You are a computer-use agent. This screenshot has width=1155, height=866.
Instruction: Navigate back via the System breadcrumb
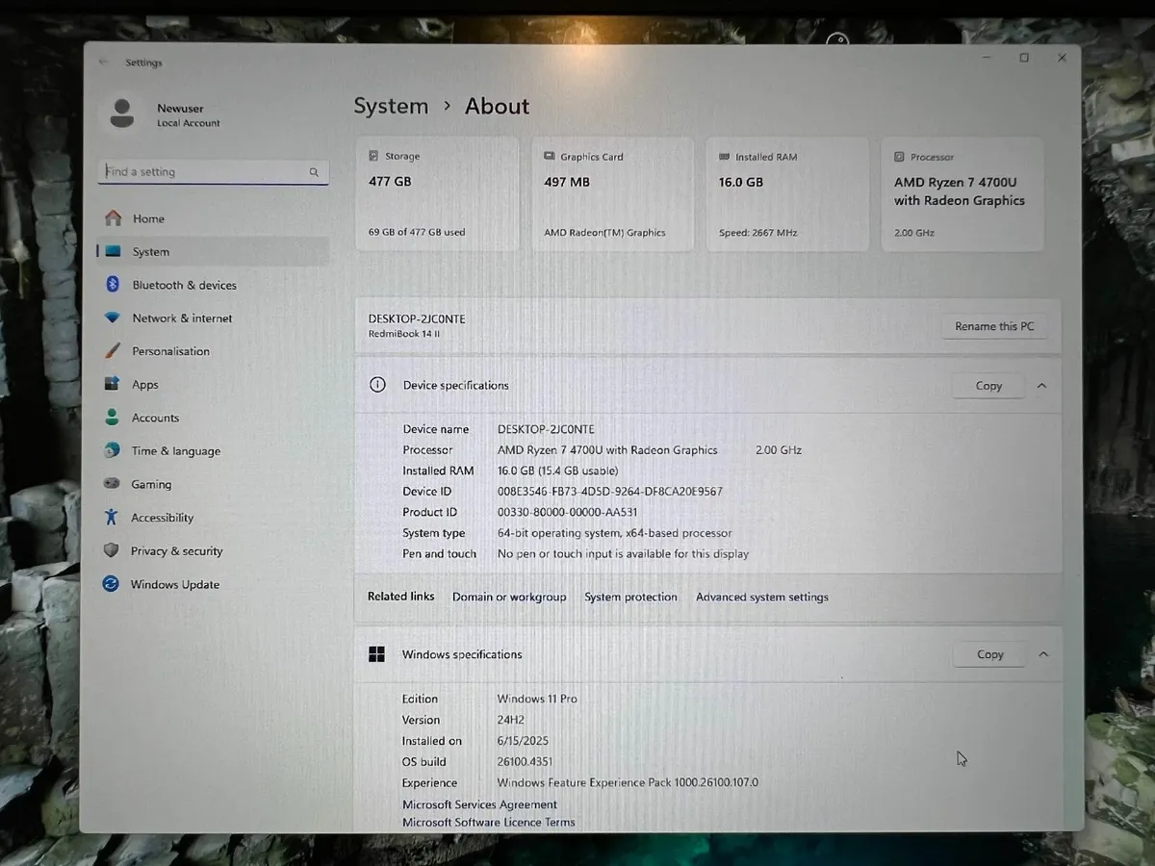coord(391,106)
